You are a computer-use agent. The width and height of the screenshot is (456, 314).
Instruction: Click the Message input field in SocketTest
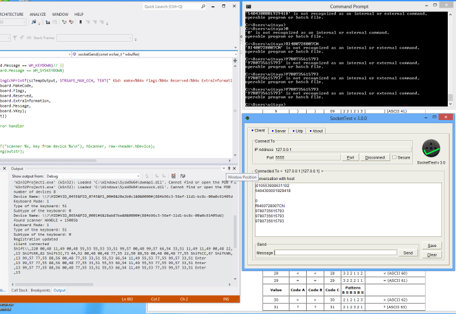click(x=336, y=253)
